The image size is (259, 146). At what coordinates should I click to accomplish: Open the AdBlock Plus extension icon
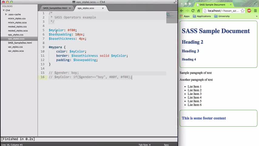(x=249, y=11)
